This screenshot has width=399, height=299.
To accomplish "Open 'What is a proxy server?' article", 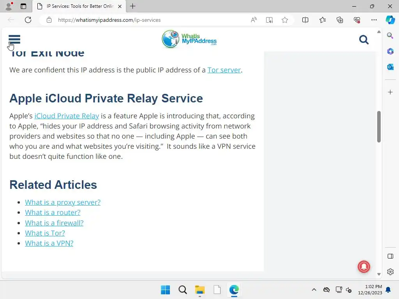I will pyautogui.click(x=63, y=202).
